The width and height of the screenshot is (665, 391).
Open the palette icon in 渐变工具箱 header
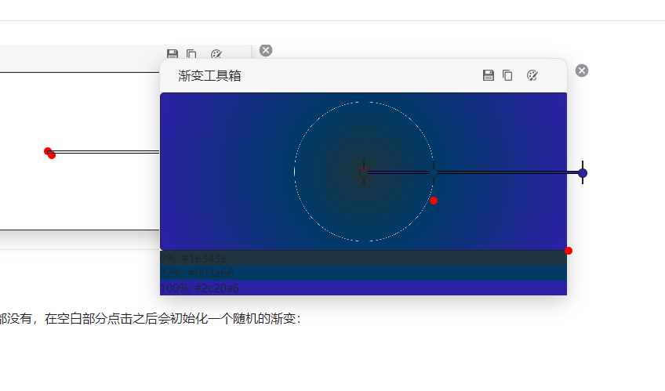pos(532,75)
